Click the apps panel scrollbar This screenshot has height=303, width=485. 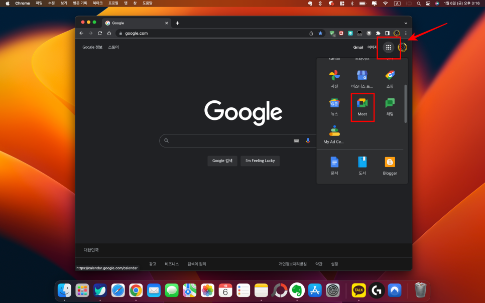406,104
